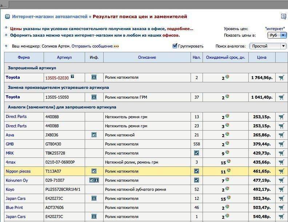The image size is (288, 222).
Task: Open the info icon for Toyota 13505-15050
Action: click(94, 97)
